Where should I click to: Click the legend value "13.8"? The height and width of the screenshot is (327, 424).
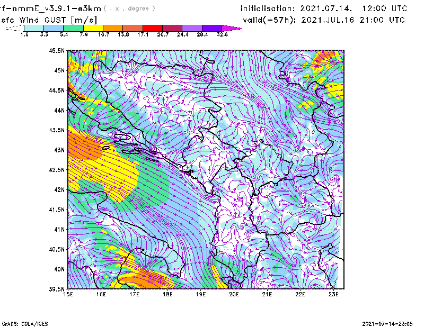(x=123, y=34)
